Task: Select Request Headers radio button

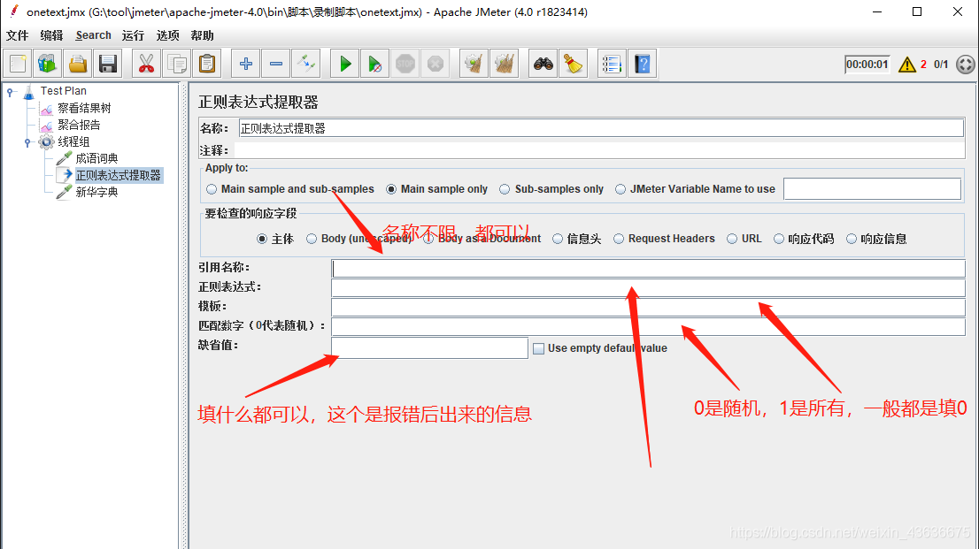Action: coord(619,239)
